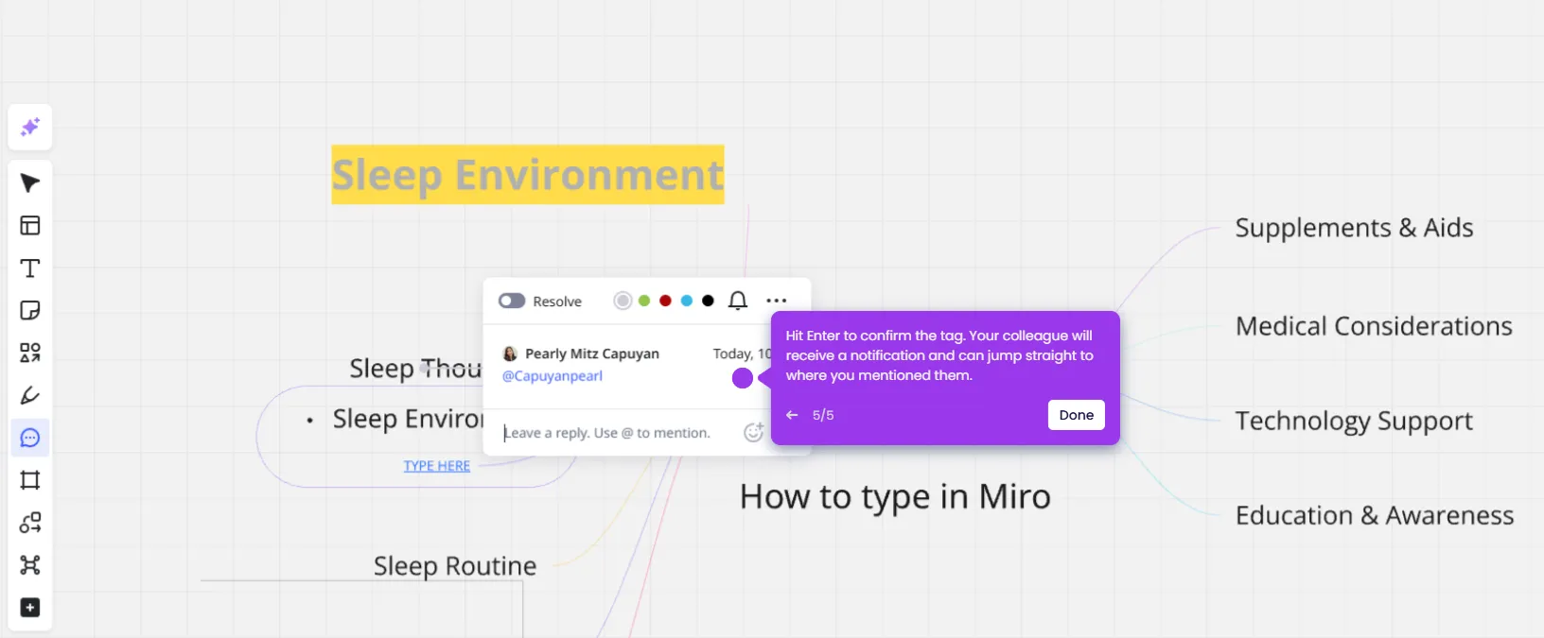Select the Medical Considerations node

1374,326
